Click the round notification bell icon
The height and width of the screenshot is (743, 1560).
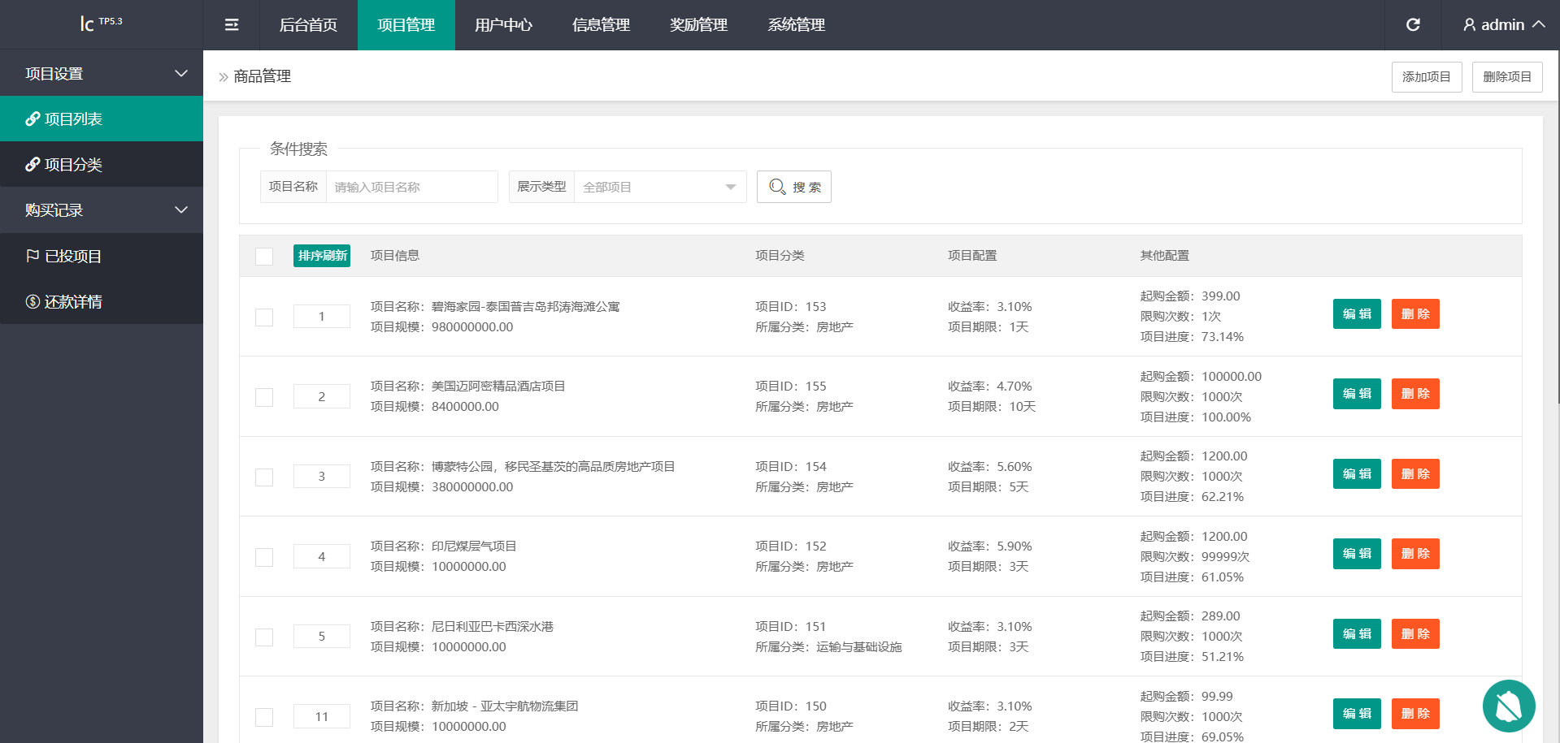coord(1508,706)
